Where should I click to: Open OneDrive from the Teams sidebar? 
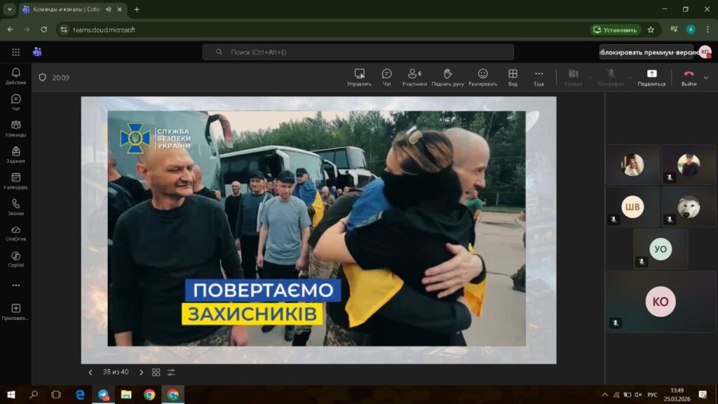[x=15, y=233]
